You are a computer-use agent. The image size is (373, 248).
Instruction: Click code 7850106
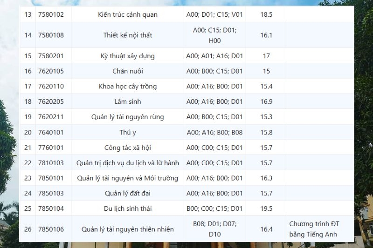click(x=51, y=229)
